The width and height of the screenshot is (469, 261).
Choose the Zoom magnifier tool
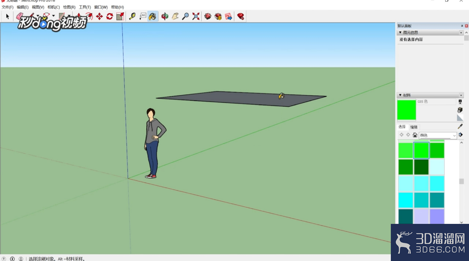[186, 16]
